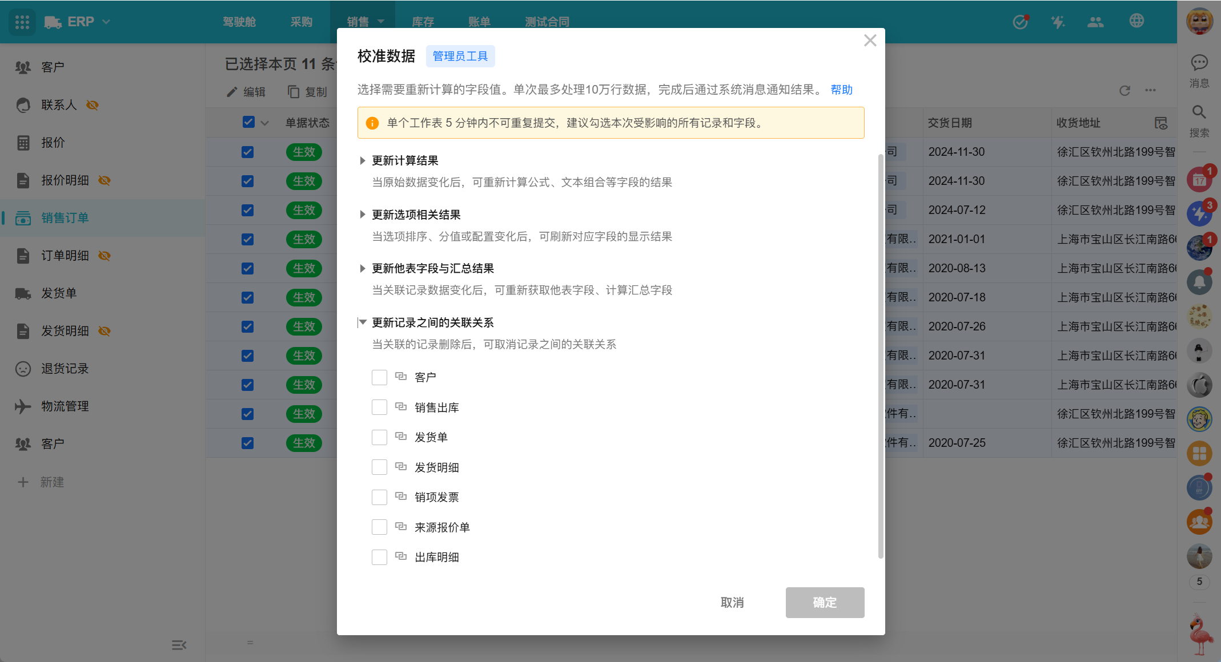
Task: Click the globe icon in top bar
Action: [x=1136, y=21]
